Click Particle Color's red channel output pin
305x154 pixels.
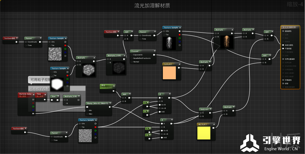click(33, 103)
